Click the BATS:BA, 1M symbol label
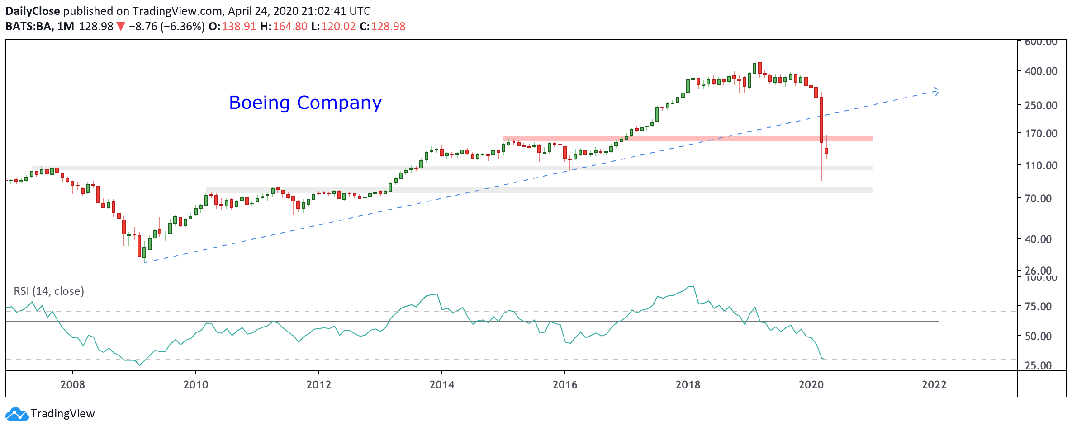The width and height of the screenshot is (1072, 430). pyautogui.click(x=40, y=26)
